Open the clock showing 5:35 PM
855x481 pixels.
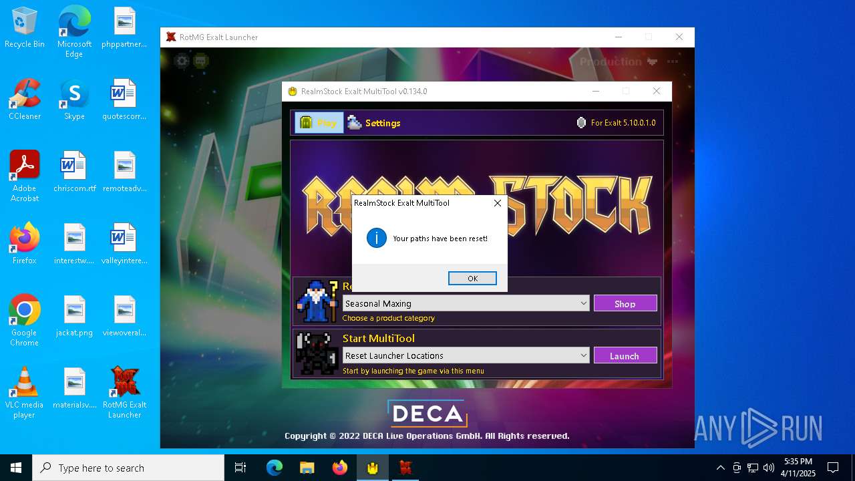798,468
